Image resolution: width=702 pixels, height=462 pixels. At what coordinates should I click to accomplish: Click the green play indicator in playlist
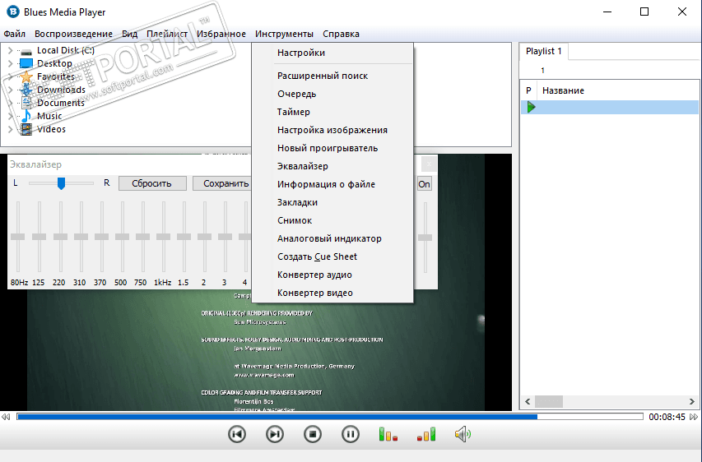pos(531,107)
